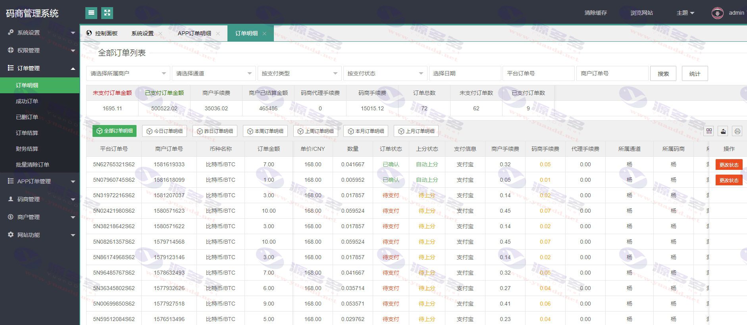Click the 上周订单明细 button

tap(316, 131)
